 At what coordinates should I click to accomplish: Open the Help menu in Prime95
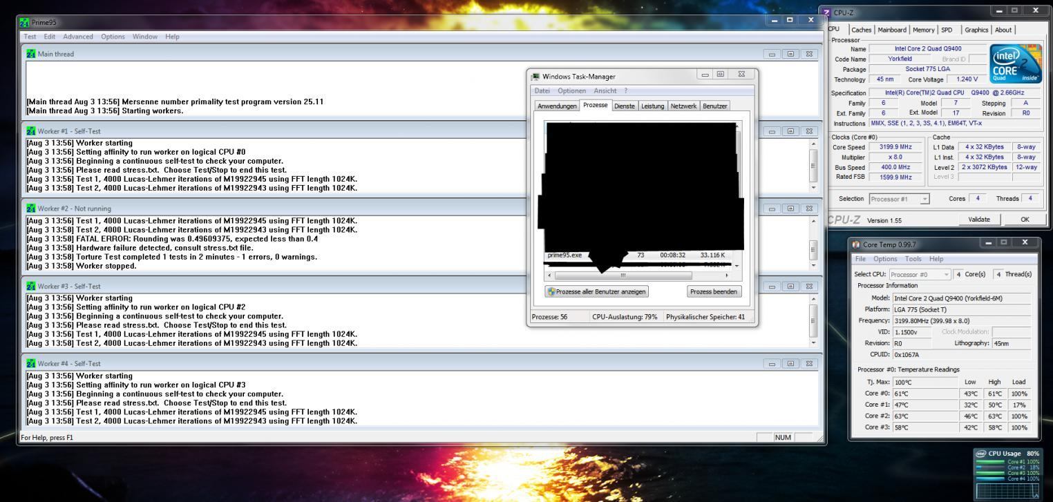[x=172, y=36]
